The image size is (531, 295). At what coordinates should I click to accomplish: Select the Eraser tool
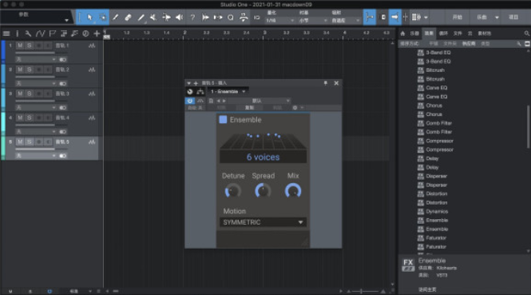click(x=128, y=18)
